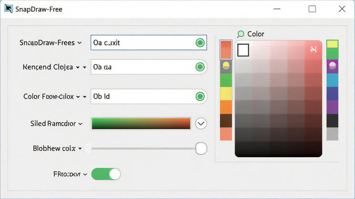
Task: Focus the 'Oa cuxit' text field
Action: (x=149, y=42)
